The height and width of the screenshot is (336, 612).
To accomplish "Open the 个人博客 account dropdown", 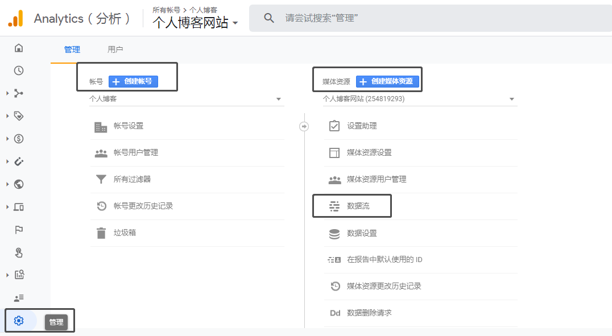I will tap(187, 99).
